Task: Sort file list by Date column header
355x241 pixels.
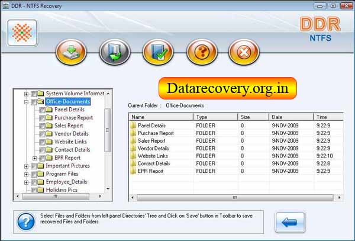Action: point(291,117)
